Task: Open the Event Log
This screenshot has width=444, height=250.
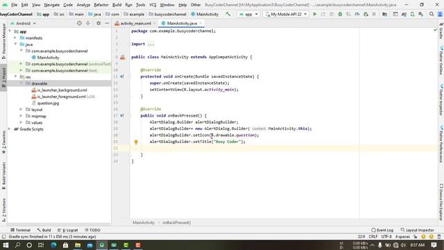Action: click(382, 230)
